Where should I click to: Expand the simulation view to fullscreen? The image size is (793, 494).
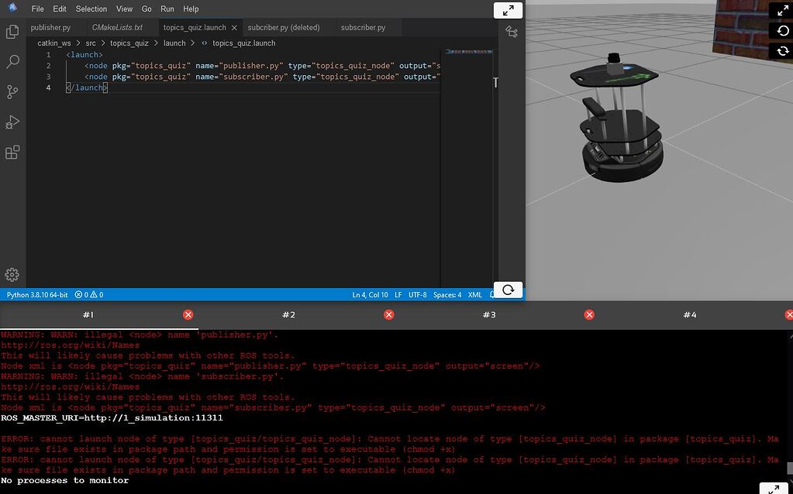tap(782, 10)
